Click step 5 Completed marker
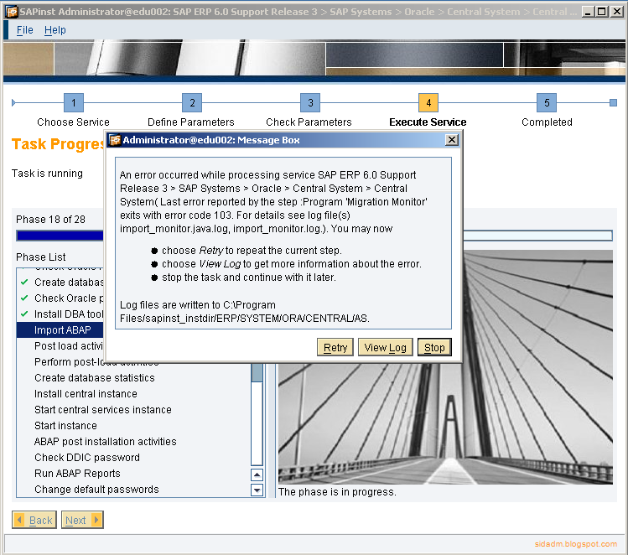 (547, 103)
